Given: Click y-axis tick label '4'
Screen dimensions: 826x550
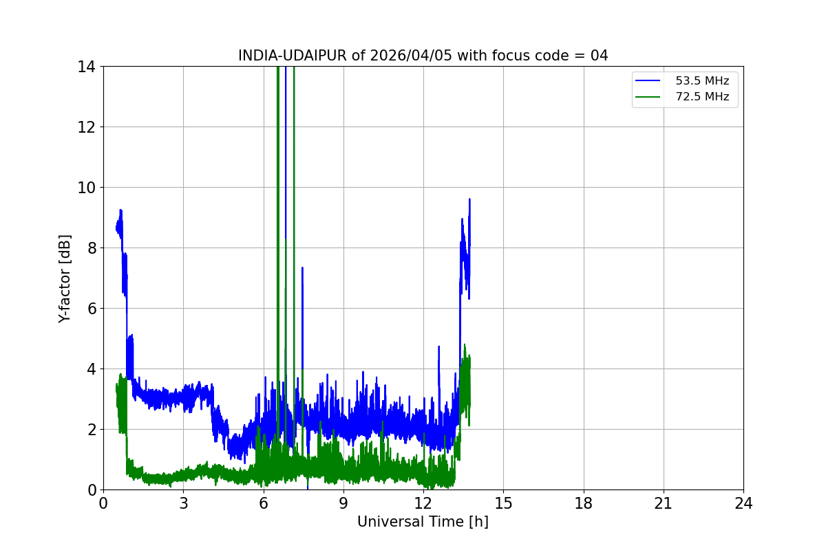Looking at the screenshot, I should (x=92, y=369).
